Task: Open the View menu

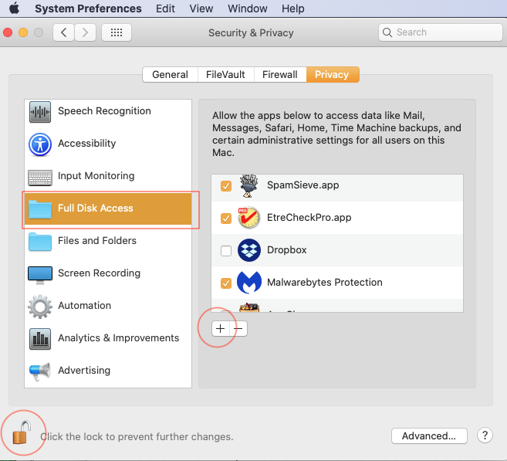Action: click(x=201, y=8)
